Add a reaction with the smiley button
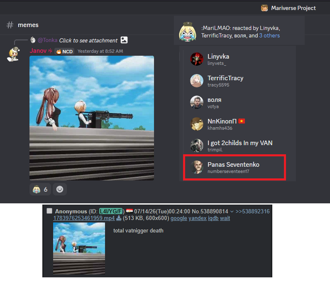The image size is (330, 289). tap(60, 189)
